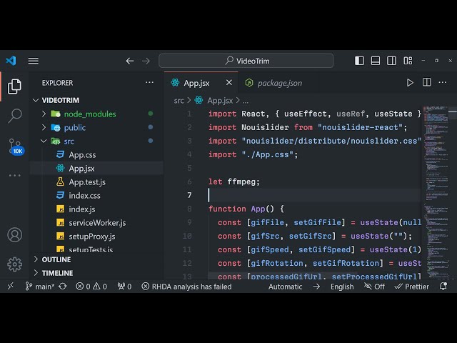Open the hamburger application menu
Image resolution: width=457 pixels, height=343 pixels.
[x=34, y=61]
